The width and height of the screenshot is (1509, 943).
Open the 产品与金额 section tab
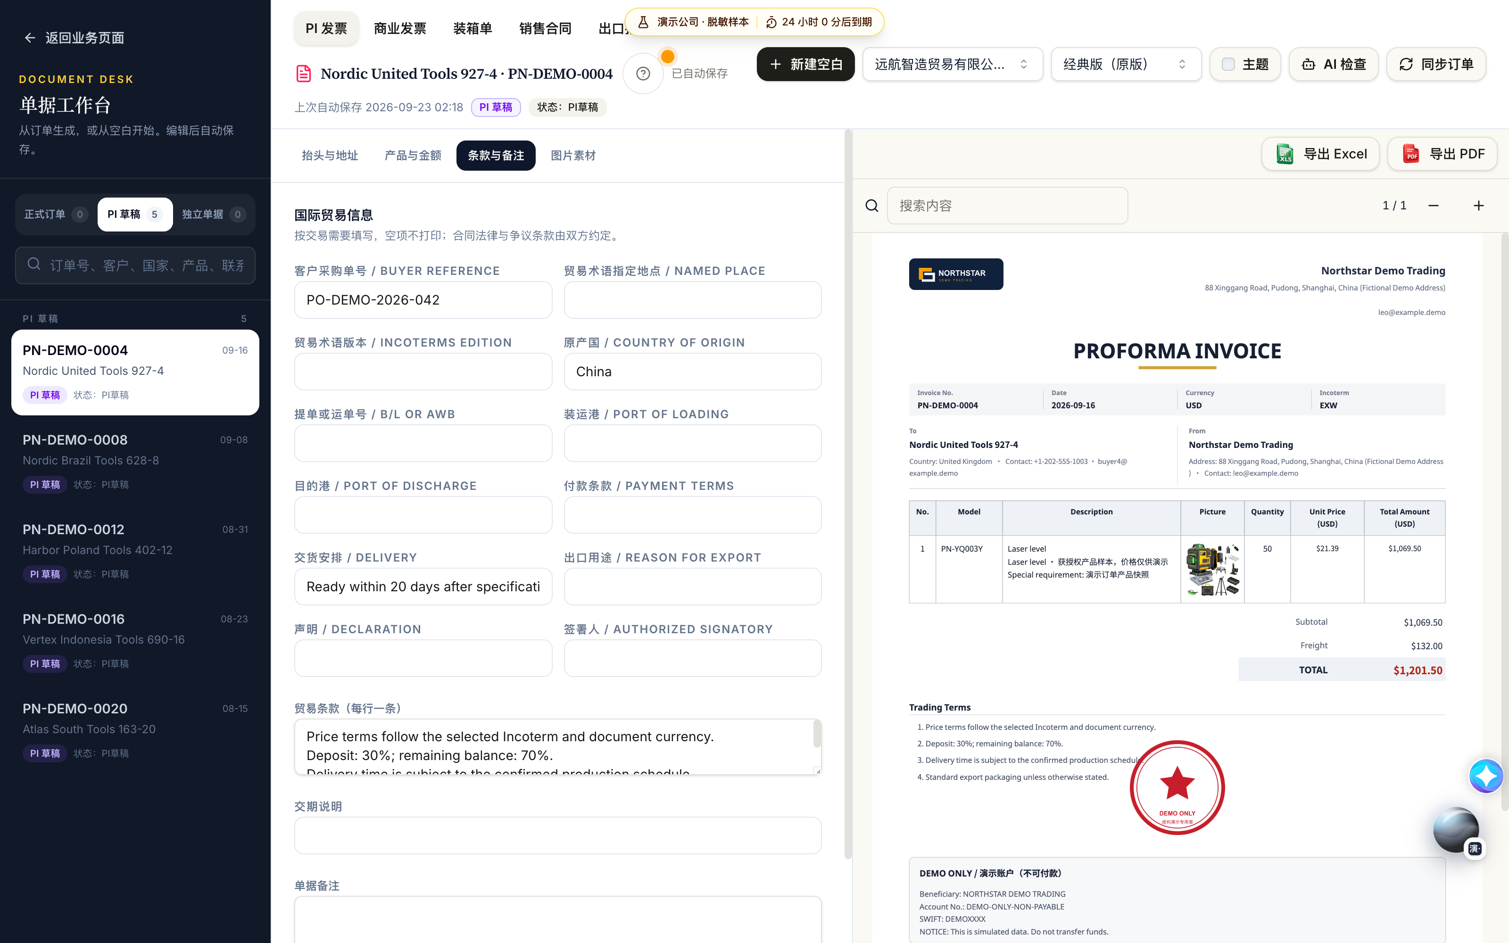coord(413,155)
